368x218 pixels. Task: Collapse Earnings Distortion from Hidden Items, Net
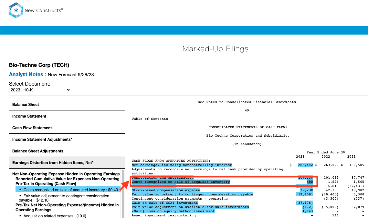67,163
